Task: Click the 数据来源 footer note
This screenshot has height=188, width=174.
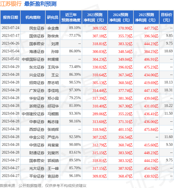Action: point(43,186)
